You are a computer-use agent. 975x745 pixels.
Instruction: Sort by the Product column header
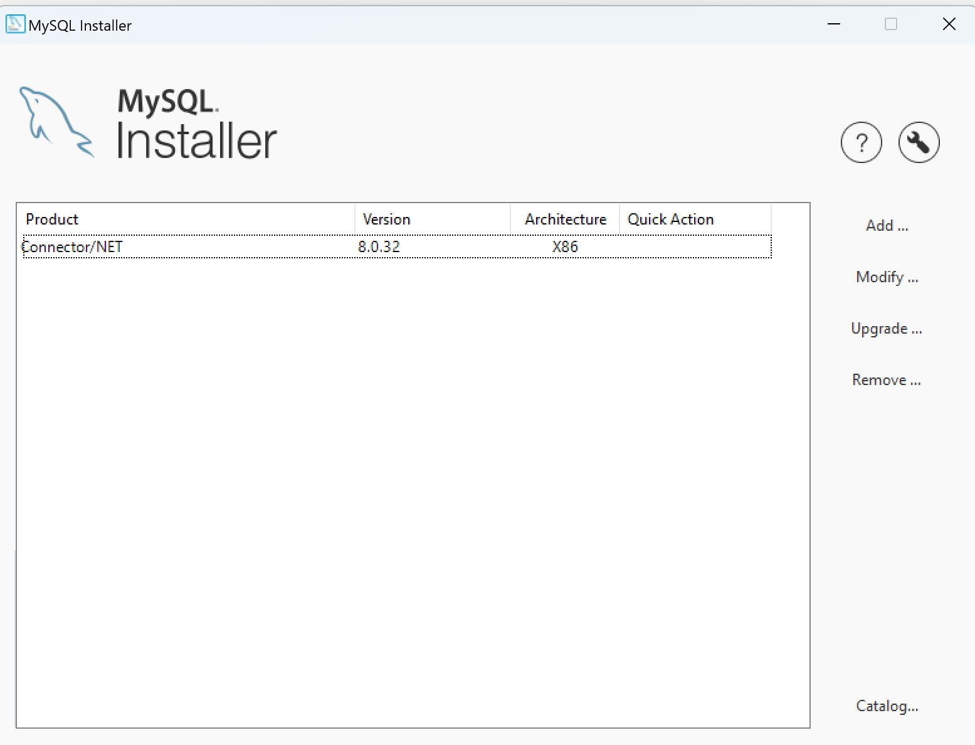coord(53,219)
